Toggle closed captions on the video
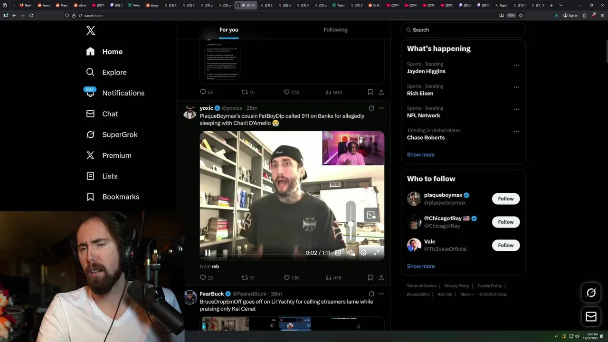Screen dimensions: 608x342 338,253
